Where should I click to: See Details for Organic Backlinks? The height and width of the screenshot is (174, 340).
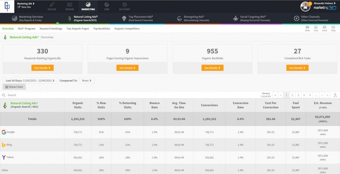[212, 68]
